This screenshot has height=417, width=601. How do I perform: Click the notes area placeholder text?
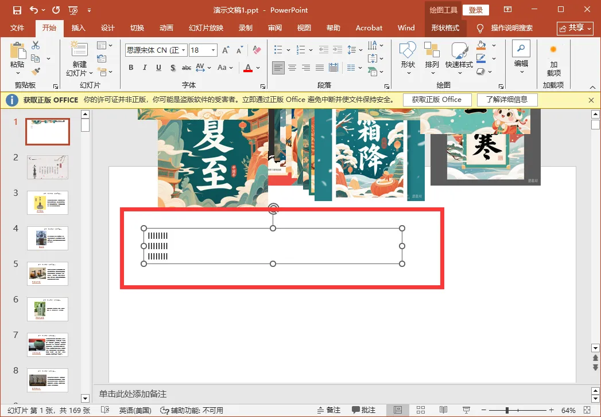pyautogui.click(x=133, y=394)
